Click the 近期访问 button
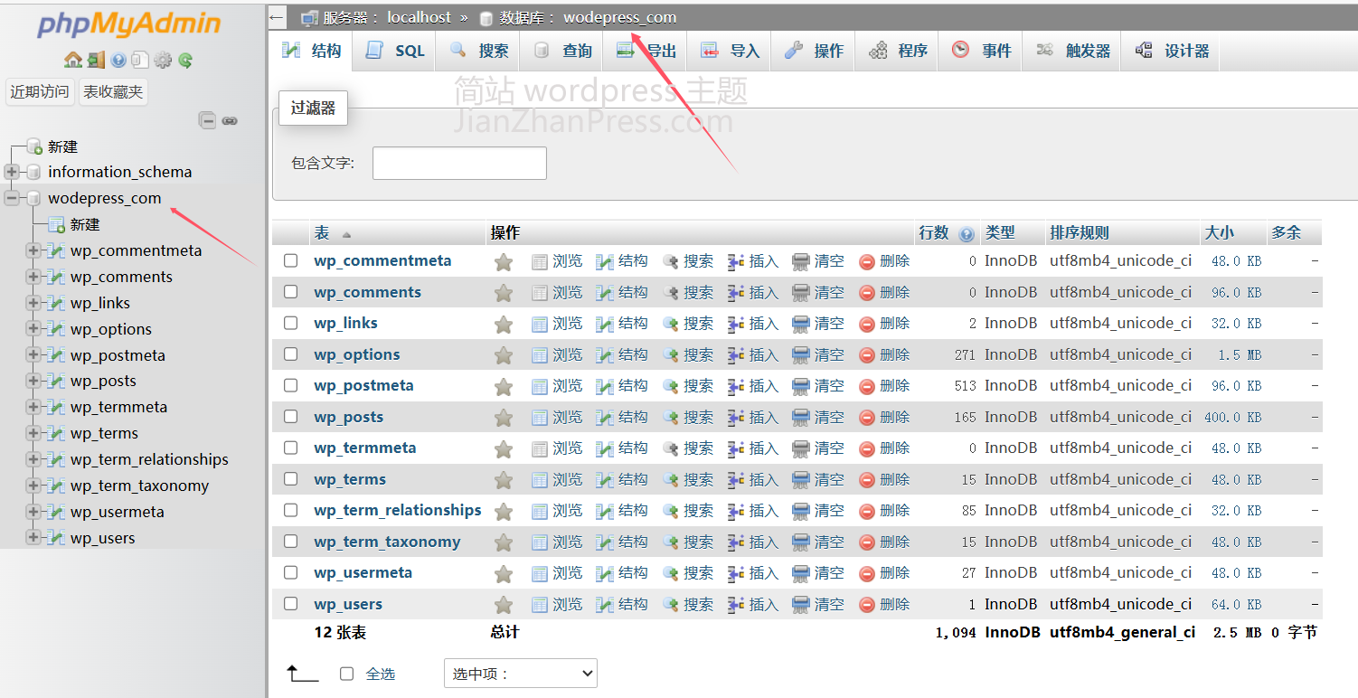Image resolution: width=1358 pixels, height=698 pixels. click(40, 91)
